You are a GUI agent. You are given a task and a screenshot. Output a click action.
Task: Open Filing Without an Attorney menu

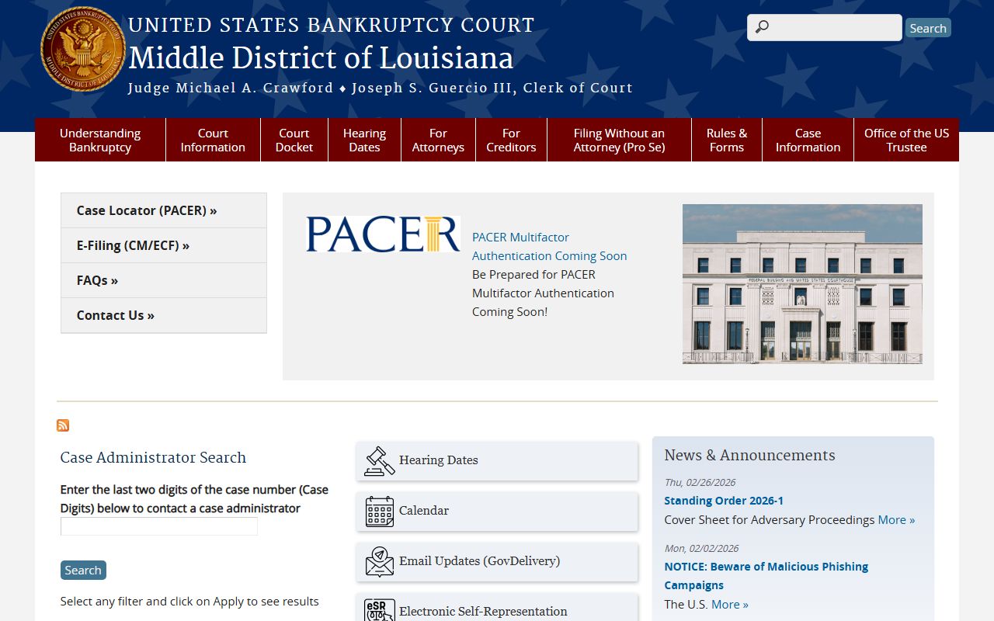click(x=619, y=140)
